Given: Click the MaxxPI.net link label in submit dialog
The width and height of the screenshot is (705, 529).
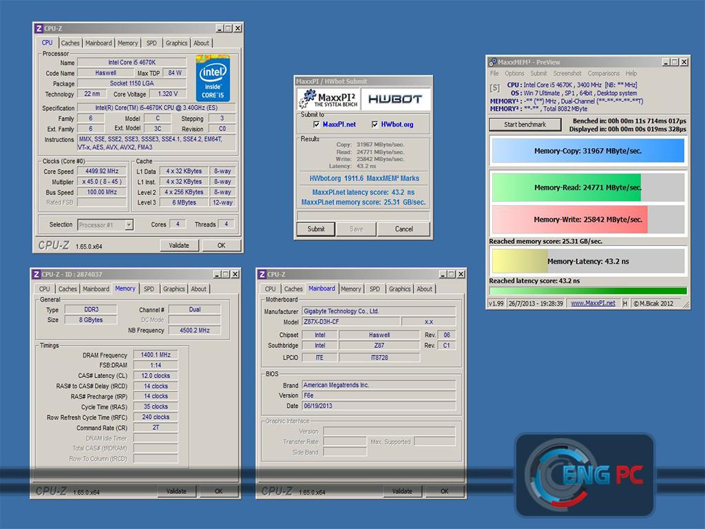Looking at the screenshot, I should click(339, 125).
